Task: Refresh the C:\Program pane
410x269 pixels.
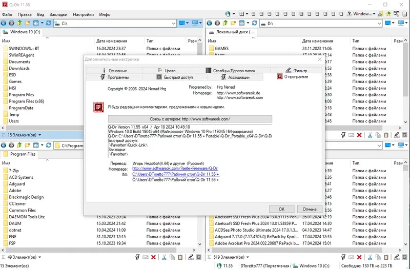Action: [49, 146]
